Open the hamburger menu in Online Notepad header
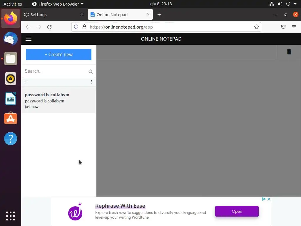The height and width of the screenshot is (226, 301). [x=29, y=39]
